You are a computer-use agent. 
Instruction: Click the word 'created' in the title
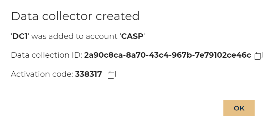(118, 16)
